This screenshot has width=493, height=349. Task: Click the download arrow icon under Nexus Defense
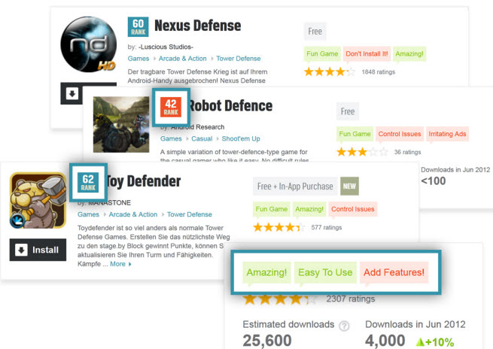click(72, 93)
